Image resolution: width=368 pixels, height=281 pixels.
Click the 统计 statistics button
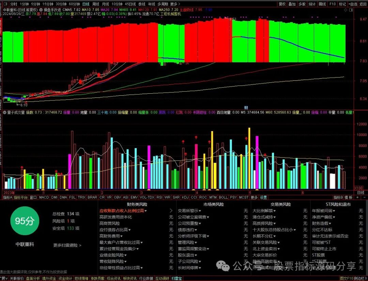click(312, 4)
